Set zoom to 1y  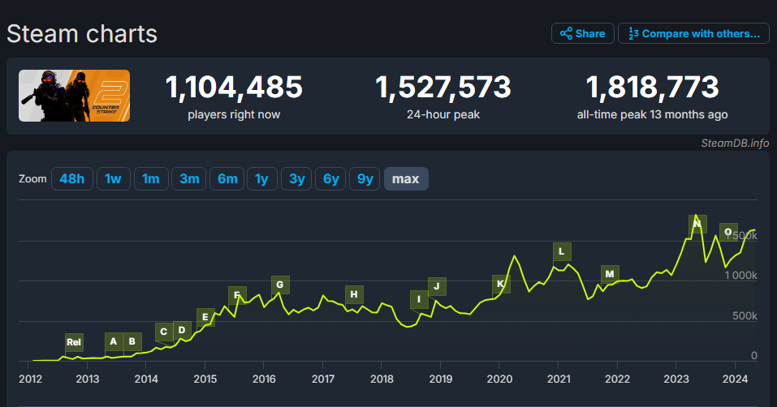tap(261, 178)
